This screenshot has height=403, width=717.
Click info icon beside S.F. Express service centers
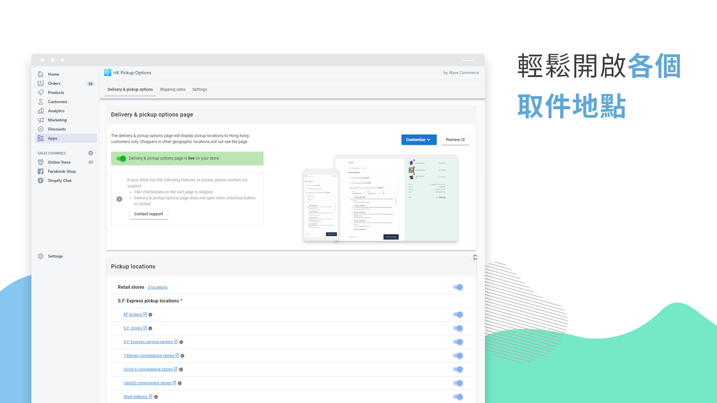click(181, 342)
